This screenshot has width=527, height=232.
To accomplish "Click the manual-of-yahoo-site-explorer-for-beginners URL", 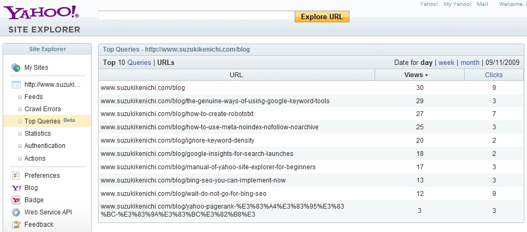I will pos(208,167).
